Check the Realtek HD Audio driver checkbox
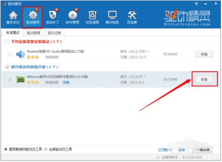Image resolution: width=222 pixels, height=162 pixels. (10, 54)
